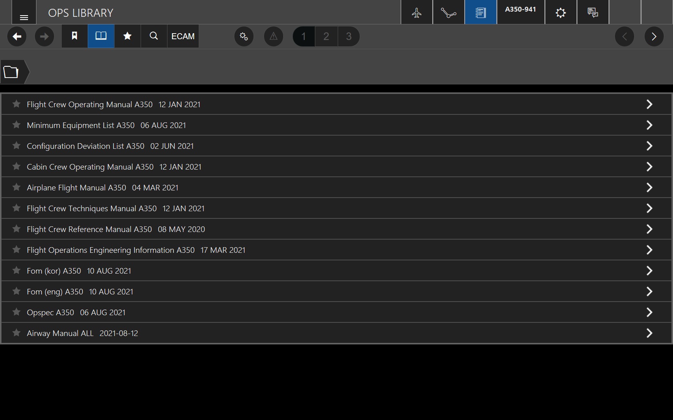Open the bookmarks ribbon icon
673x420 pixels.
pos(75,36)
